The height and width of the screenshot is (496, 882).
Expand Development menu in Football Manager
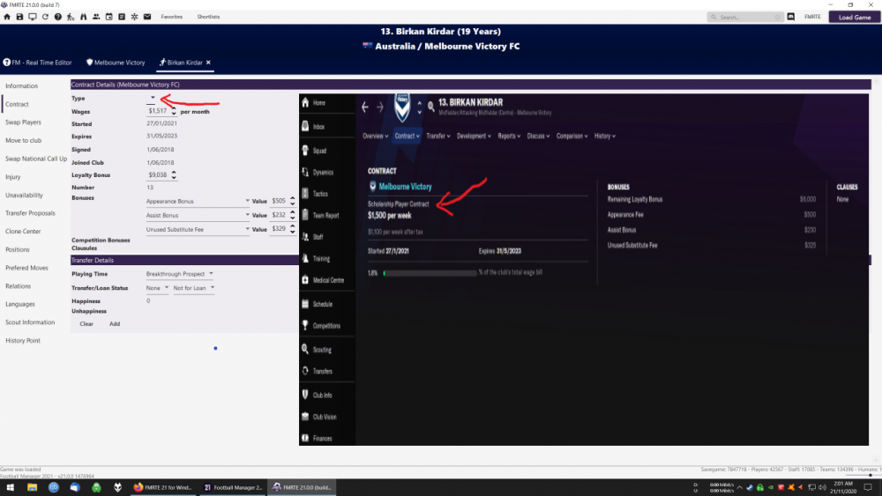click(x=474, y=136)
